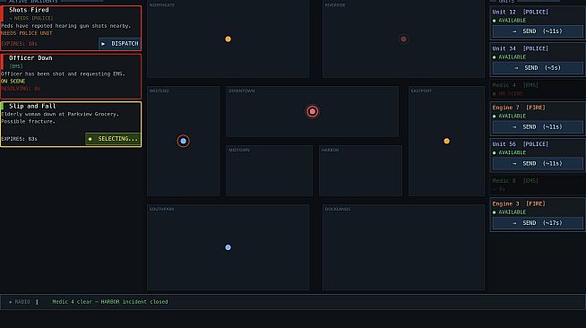Select the Slip and Fall incident title
Screen dimensions: 586x328
pos(32,106)
